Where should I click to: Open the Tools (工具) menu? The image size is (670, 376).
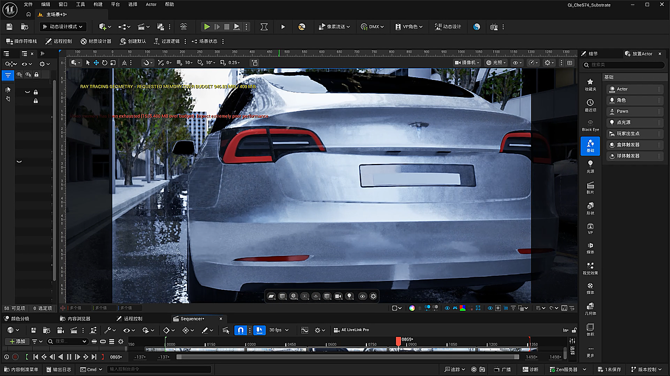coord(80,5)
